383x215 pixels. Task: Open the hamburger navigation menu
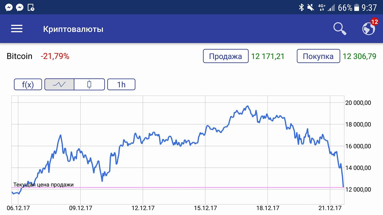coord(17,29)
